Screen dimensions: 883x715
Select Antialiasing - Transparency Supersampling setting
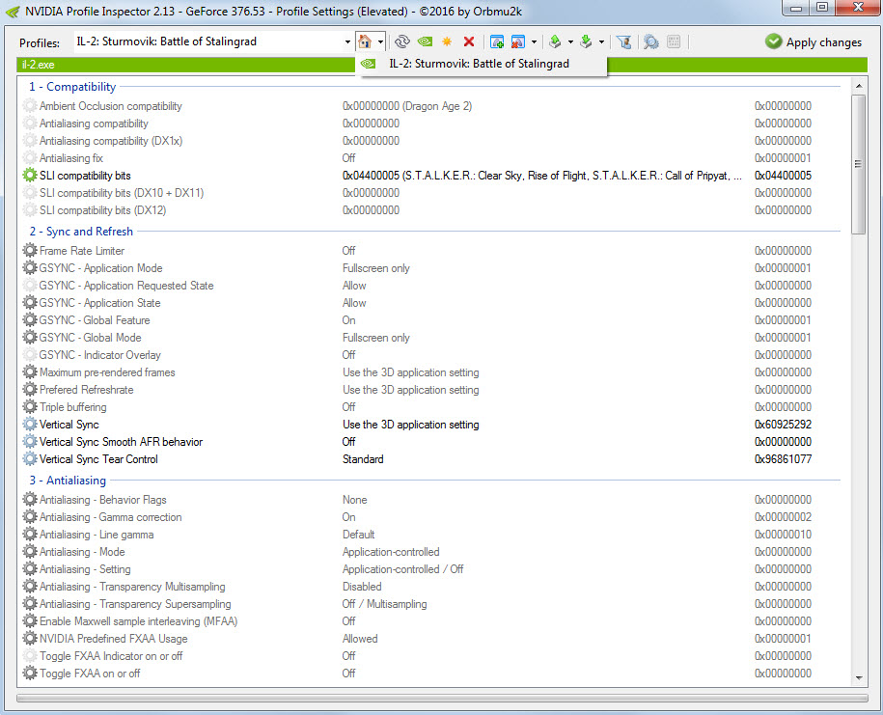[135, 604]
